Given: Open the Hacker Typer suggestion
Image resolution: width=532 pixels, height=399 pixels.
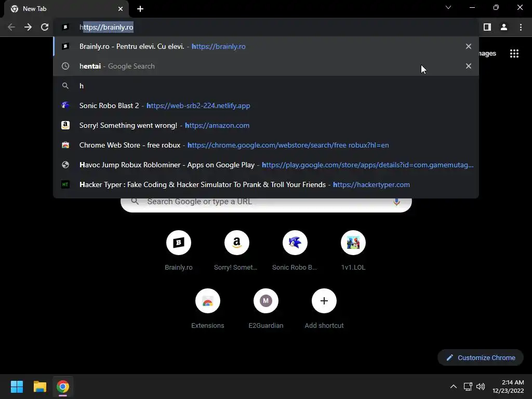Looking at the screenshot, I should (x=266, y=184).
